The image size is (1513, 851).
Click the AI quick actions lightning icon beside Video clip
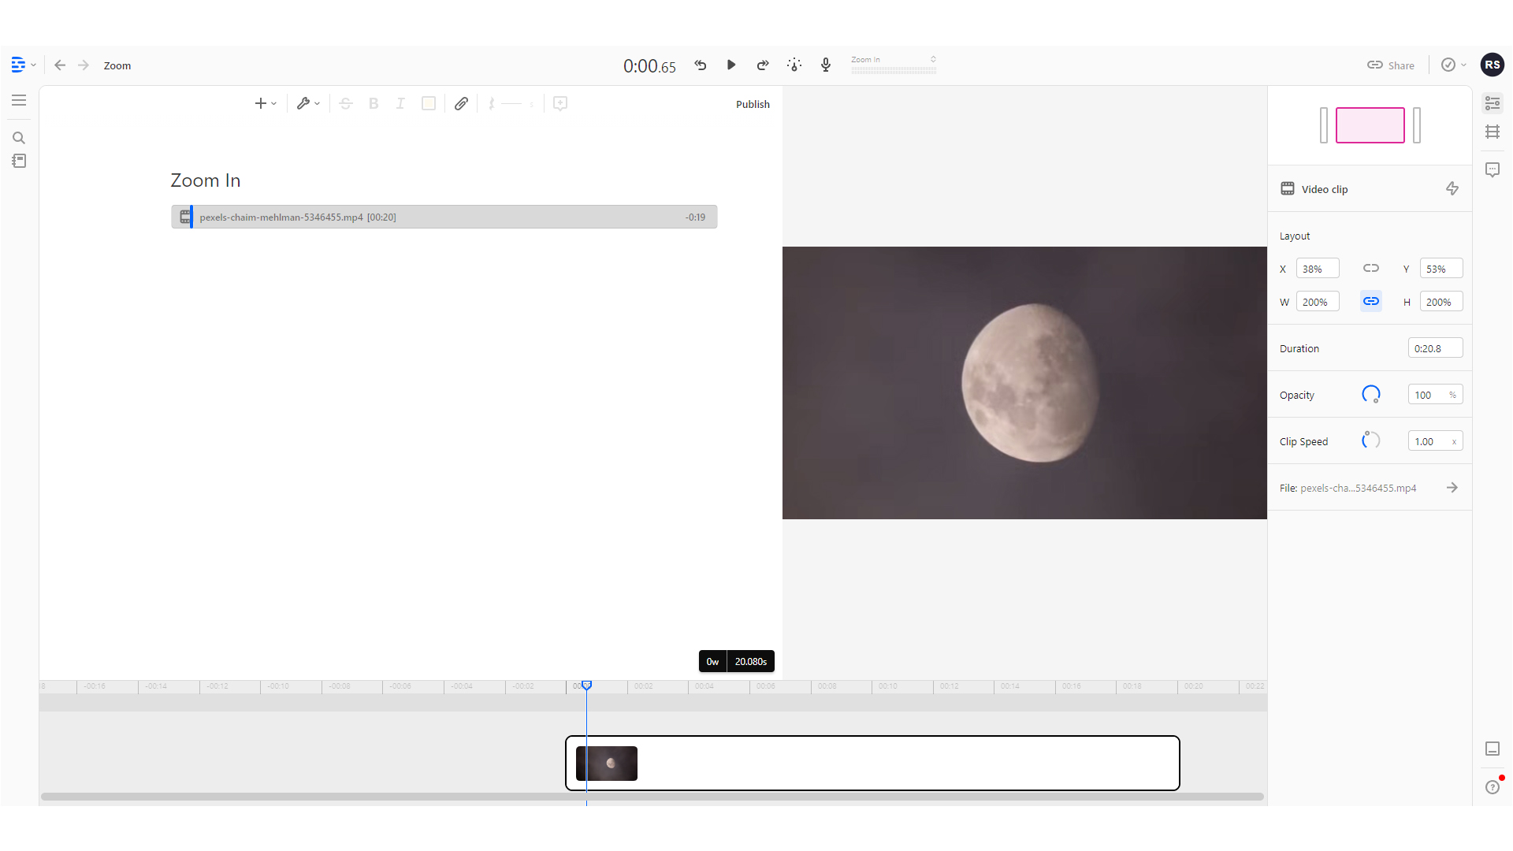click(1452, 188)
